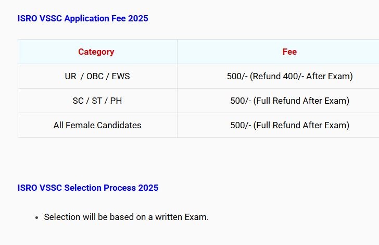Click the word 'Candidates' in the third row

(x=119, y=125)
